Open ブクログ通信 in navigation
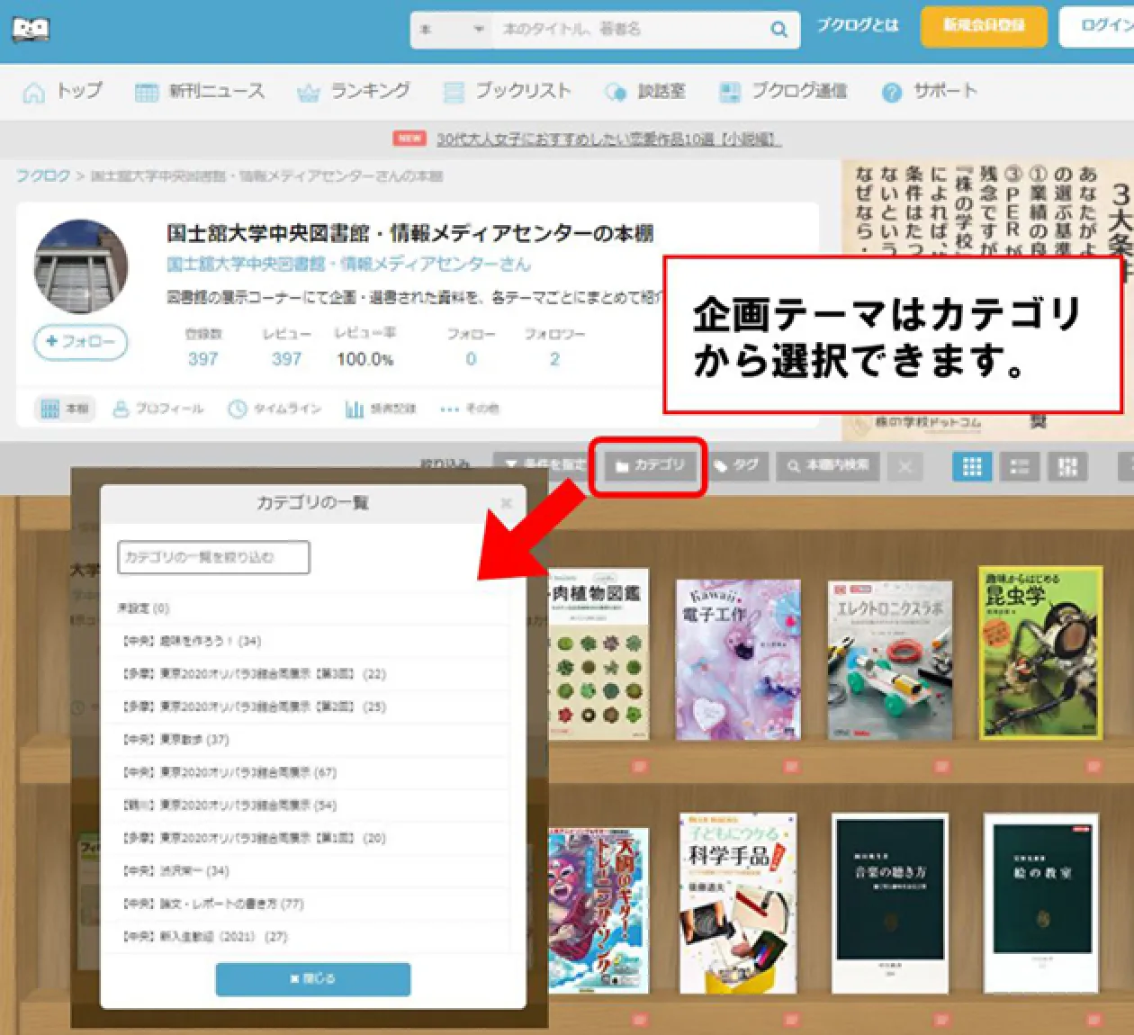Viewport: 1134px width, 1035px height. click(783, 91)
